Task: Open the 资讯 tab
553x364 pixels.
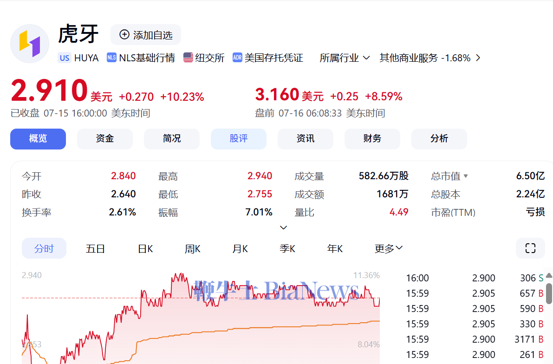Action: [306, 139]
